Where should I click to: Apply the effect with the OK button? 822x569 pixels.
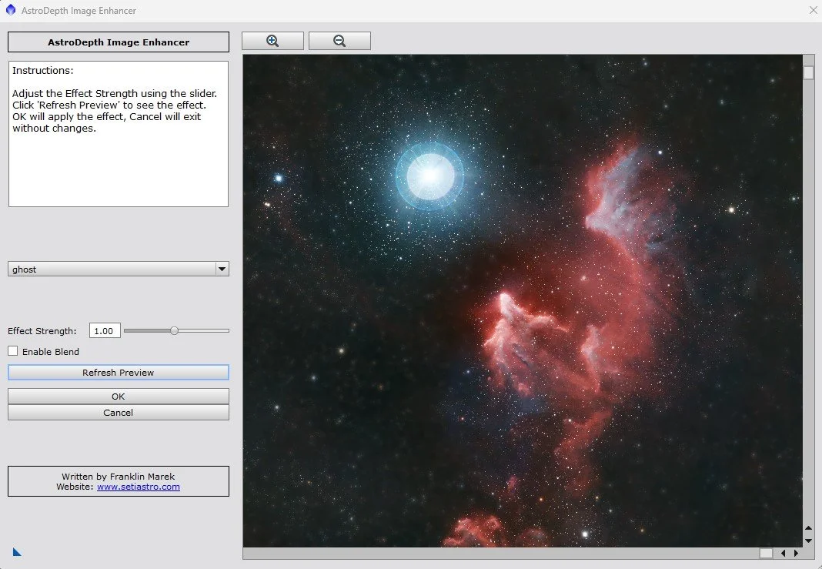(118, 396)
